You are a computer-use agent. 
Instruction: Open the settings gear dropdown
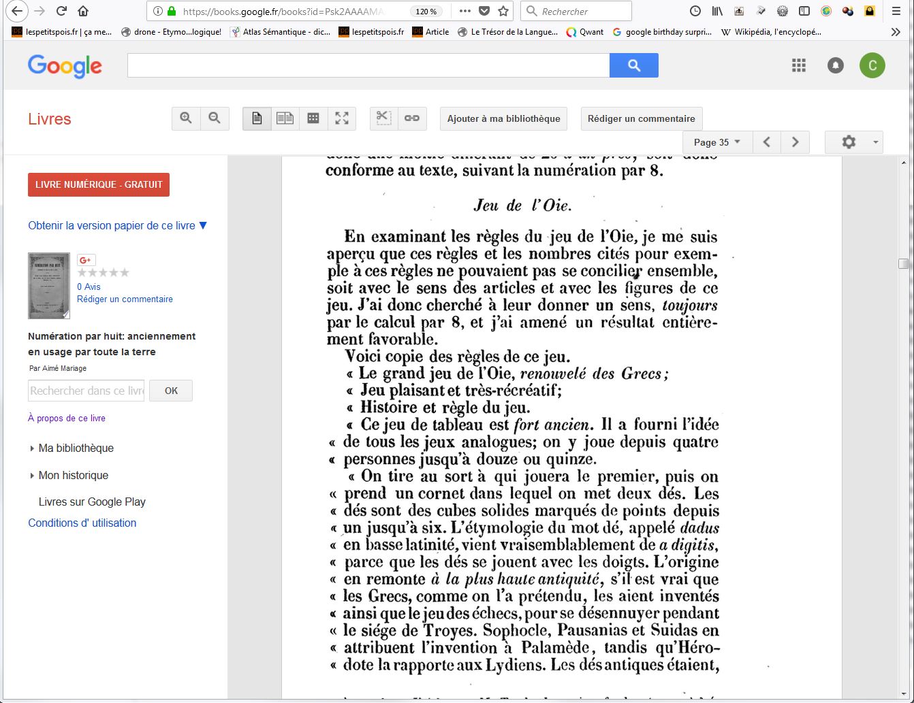click(x=853, y=142)
